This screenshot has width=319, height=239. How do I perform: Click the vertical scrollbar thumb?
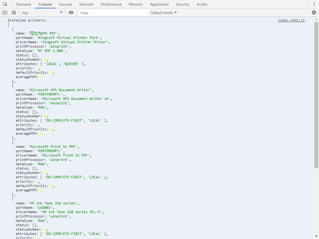pos(316,95)
